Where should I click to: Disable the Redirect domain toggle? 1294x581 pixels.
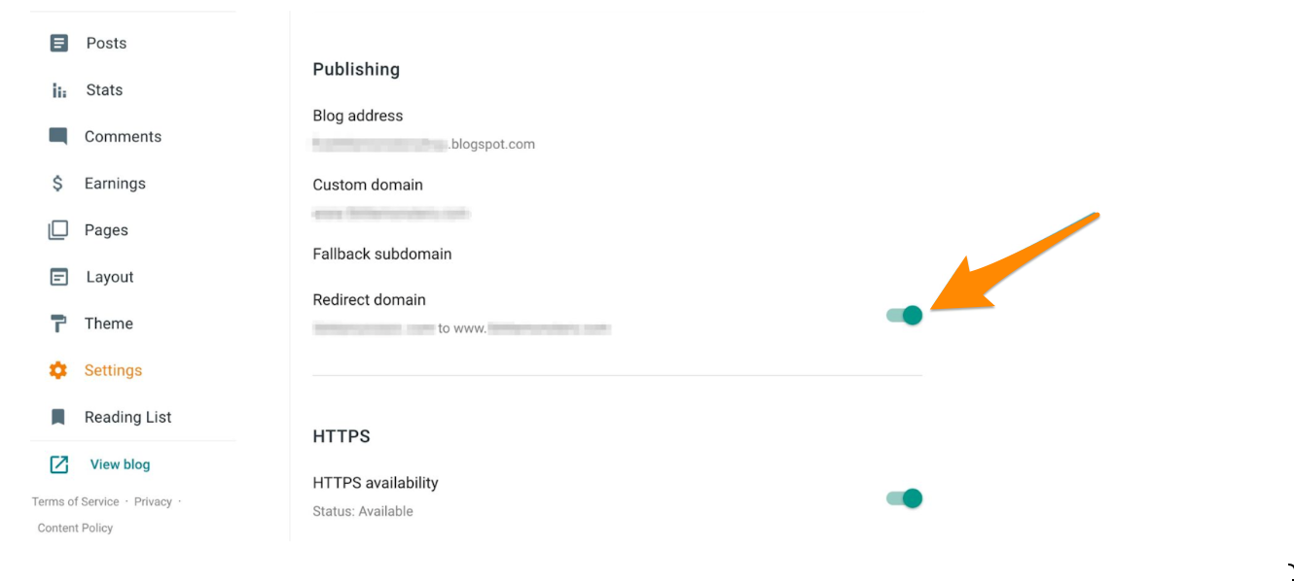tap(905, 315)
